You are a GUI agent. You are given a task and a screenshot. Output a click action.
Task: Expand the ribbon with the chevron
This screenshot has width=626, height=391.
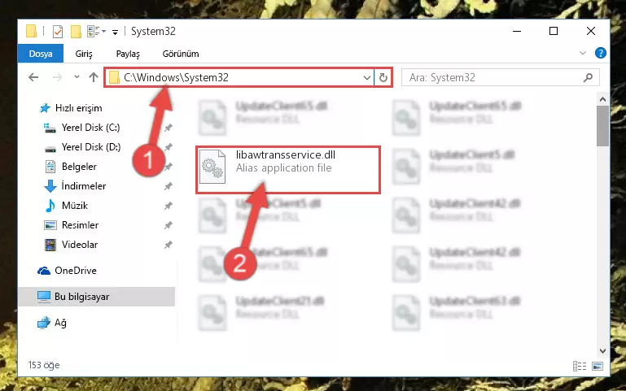[583, 53]
